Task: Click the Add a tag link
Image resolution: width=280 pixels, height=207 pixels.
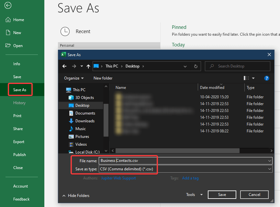Action: 190,178
